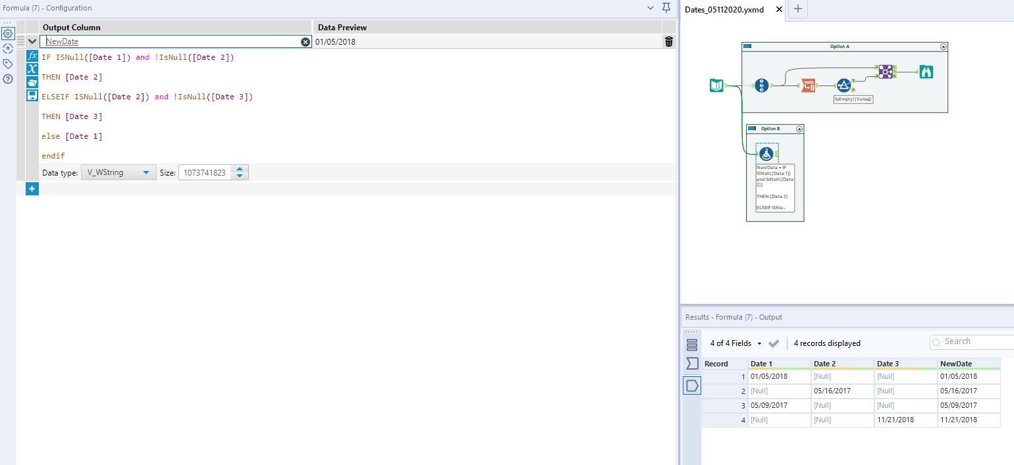Open the functions list in the formula editor

click(32, 55)
